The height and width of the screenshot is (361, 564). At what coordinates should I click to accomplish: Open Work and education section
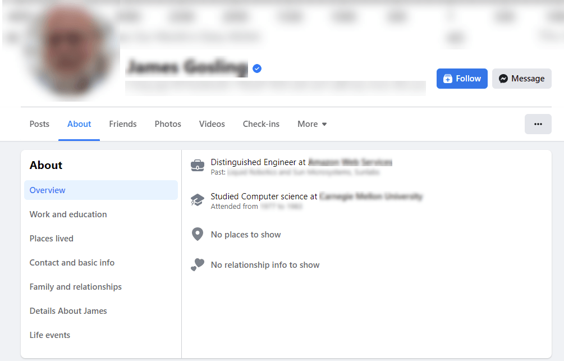[68, 214]
